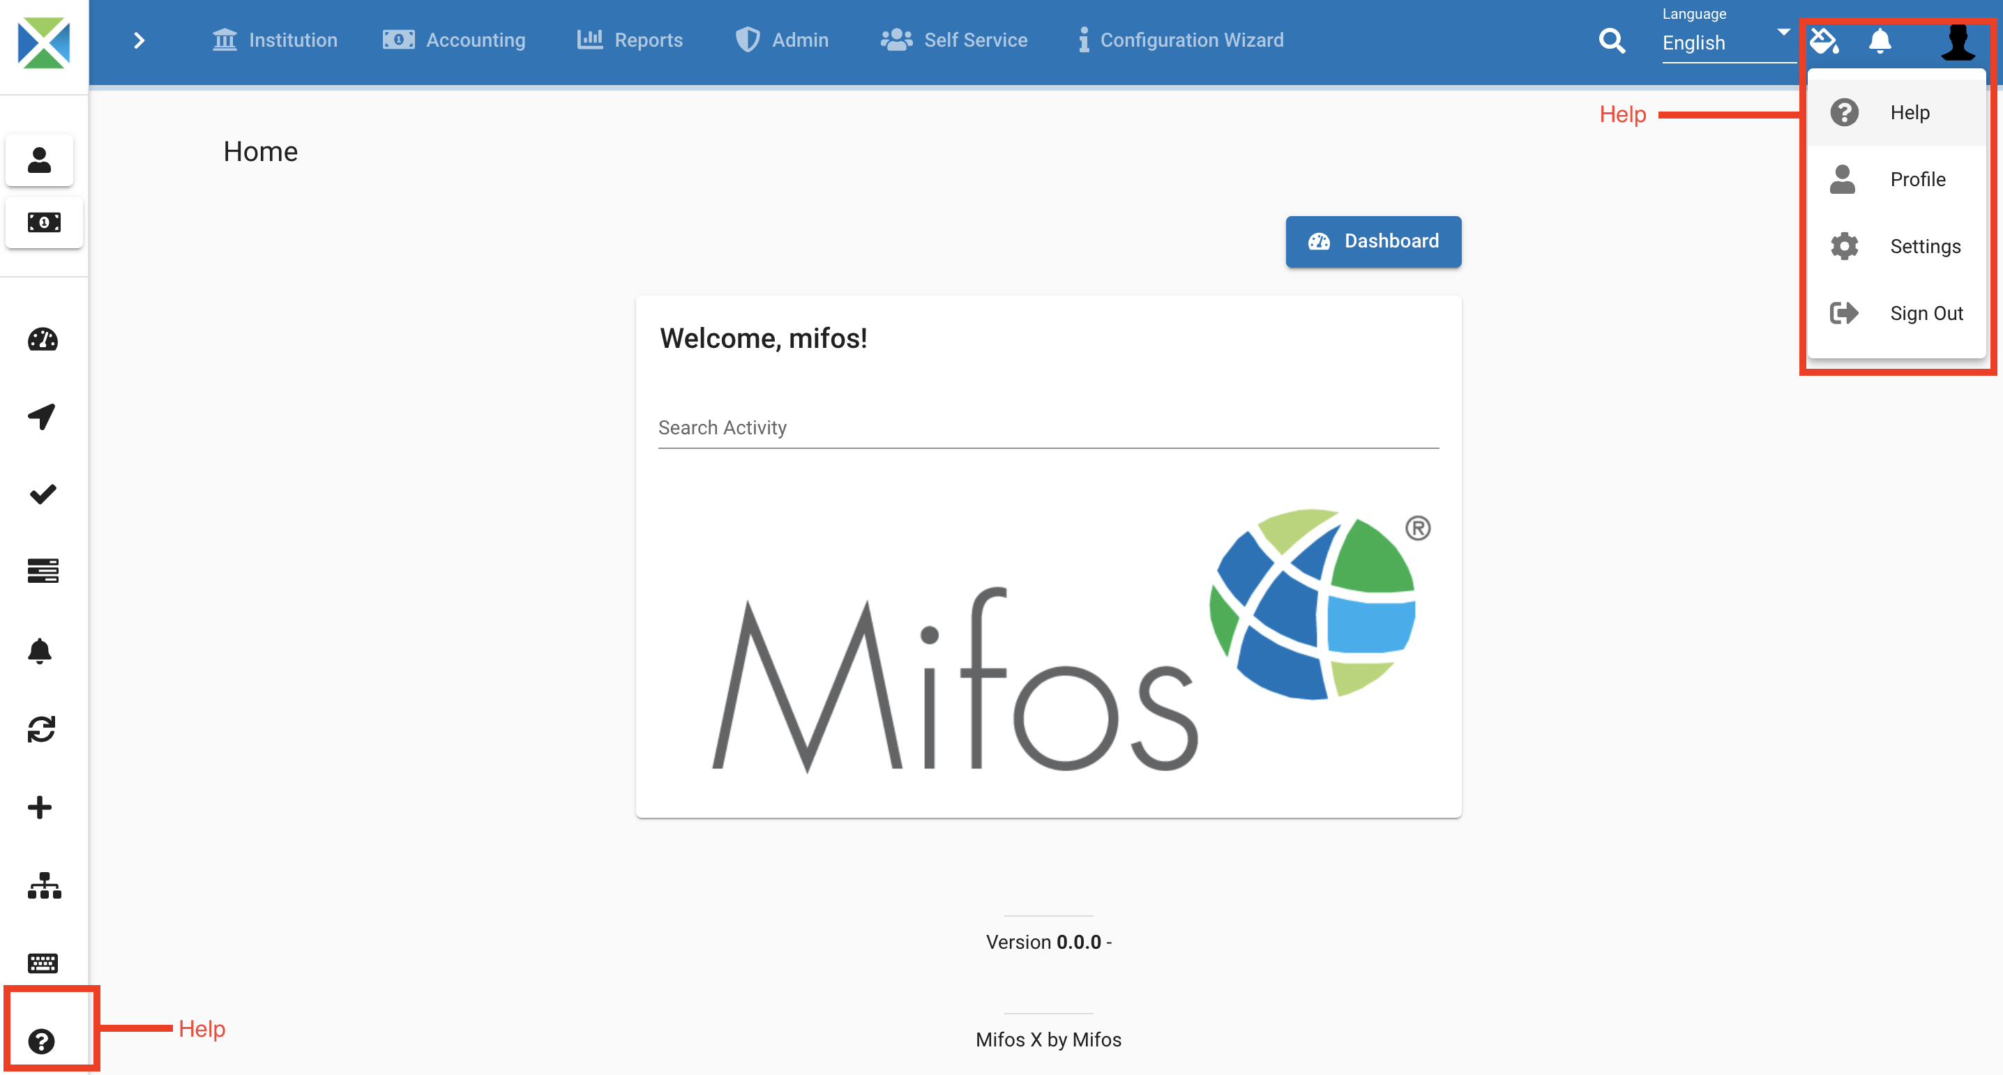Open the Accounting menu in navbar
This screenshot has width=2003, height=1075.
coord(454,40)
